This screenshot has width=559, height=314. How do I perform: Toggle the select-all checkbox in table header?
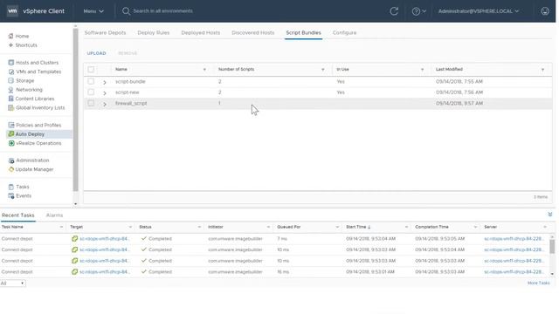[x=91, y=70]
